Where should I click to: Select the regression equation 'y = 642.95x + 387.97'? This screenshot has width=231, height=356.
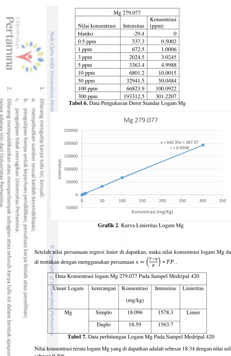(179, 142)
